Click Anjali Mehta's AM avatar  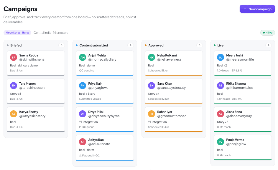pyautogui.click(x=83, y=57)
